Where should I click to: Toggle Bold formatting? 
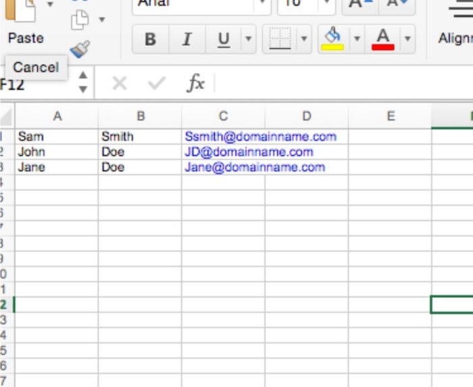pos(151,39)
